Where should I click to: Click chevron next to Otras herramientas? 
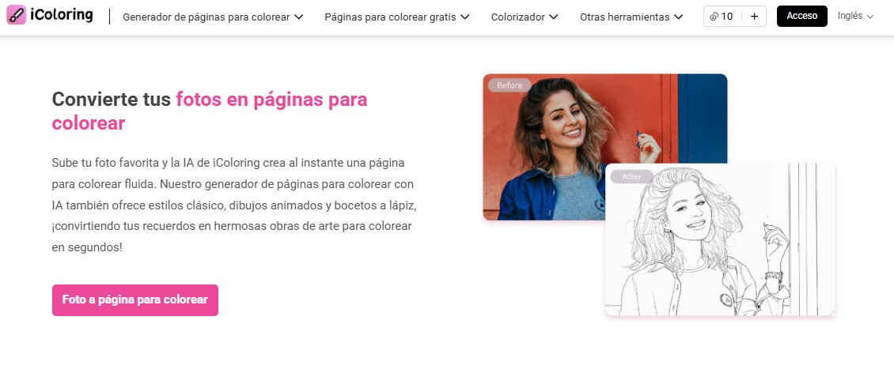tap(678, 17)
